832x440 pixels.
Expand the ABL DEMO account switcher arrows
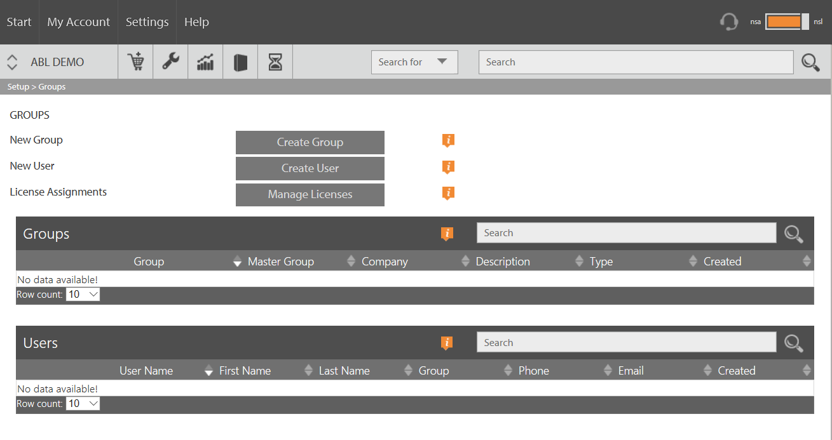(12, 62)
